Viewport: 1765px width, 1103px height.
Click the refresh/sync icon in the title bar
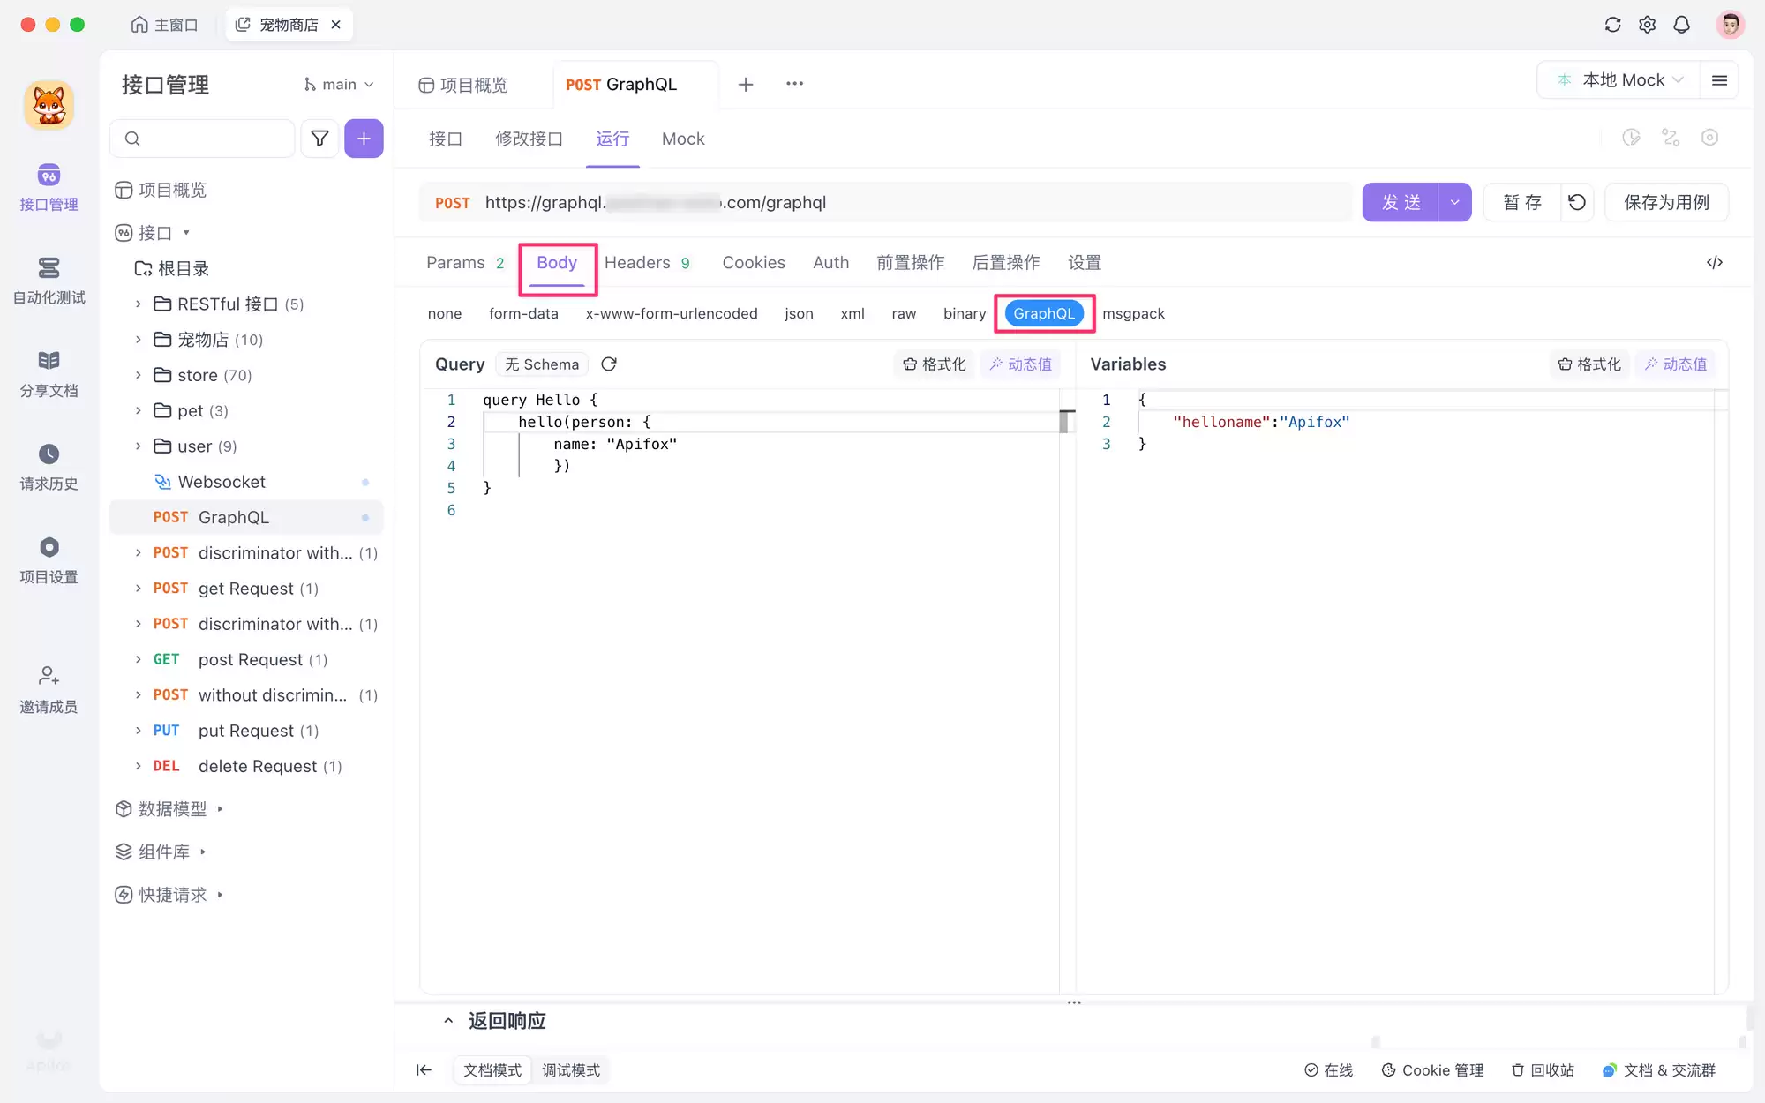coord(1612,25)
